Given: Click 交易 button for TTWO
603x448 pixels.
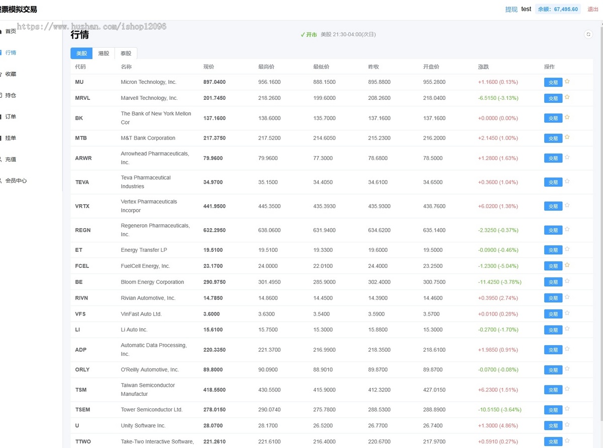Looking at the screenshot, I should (x=553, y=442).
